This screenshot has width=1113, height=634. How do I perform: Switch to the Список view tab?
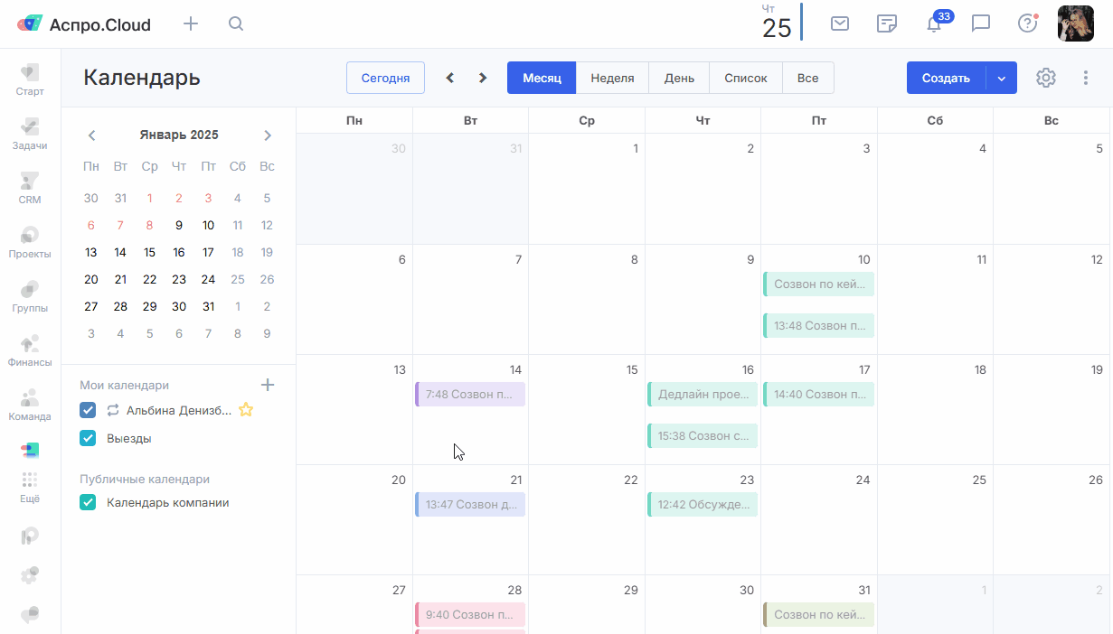[745, 78]
